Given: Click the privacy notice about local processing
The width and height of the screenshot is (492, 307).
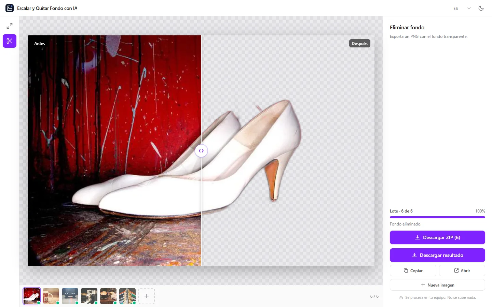Looking at the screenshot, I should 437,297.
